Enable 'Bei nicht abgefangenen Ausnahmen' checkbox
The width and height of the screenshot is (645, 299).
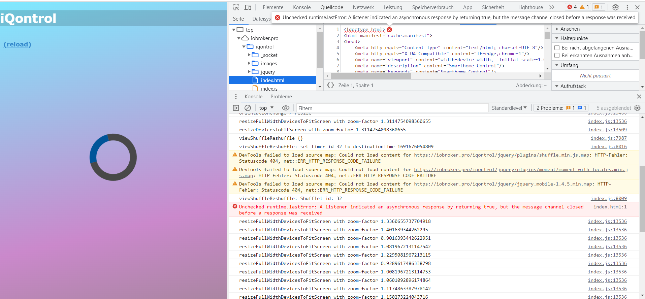[557, 48]
